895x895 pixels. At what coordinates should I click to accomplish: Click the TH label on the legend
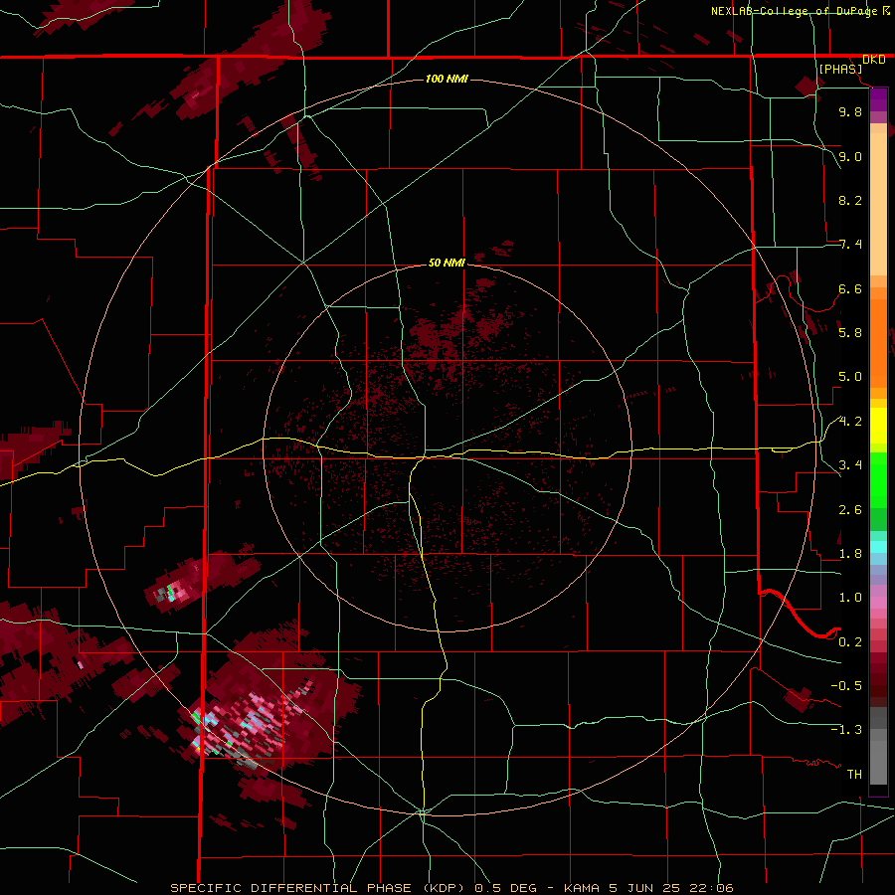[854, 774]
